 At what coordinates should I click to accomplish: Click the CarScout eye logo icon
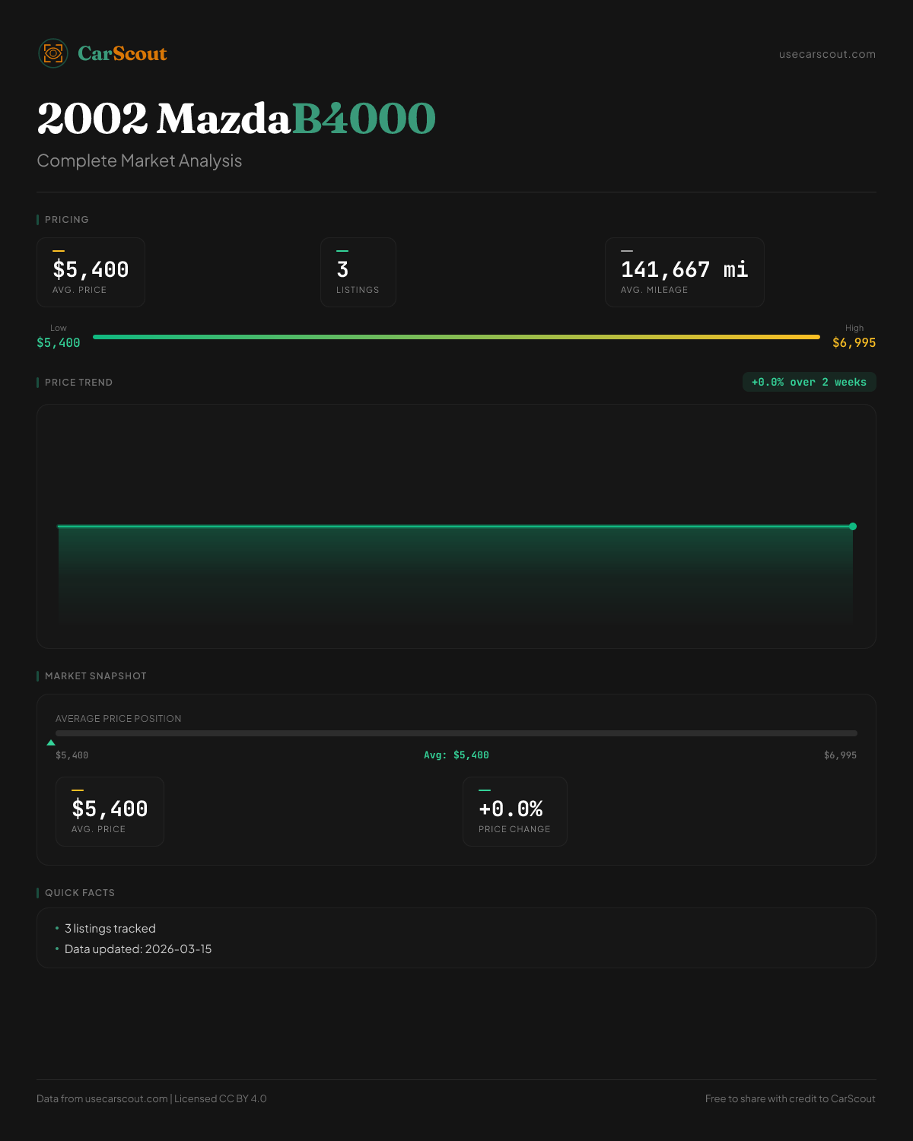click(x=53, y=53)
